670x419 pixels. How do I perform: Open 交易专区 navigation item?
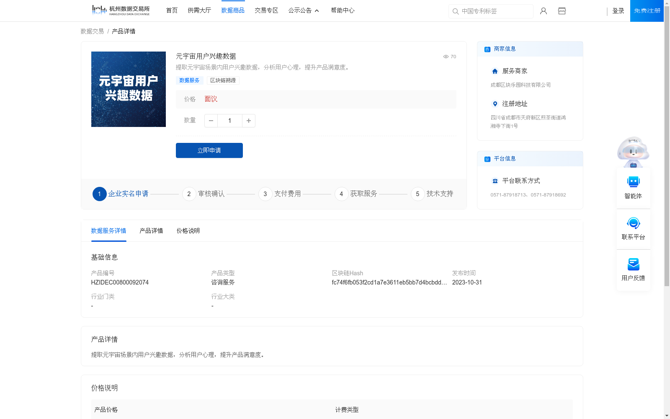pos(266,10)
